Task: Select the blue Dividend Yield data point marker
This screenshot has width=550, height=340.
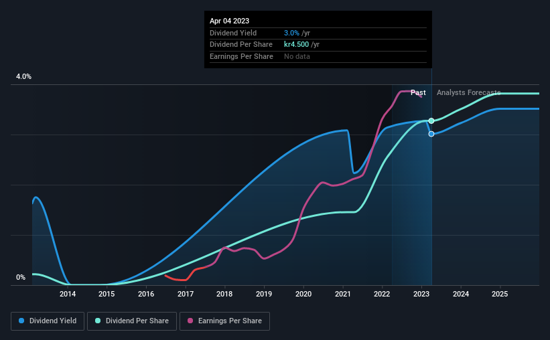Action: coord(431,134)
